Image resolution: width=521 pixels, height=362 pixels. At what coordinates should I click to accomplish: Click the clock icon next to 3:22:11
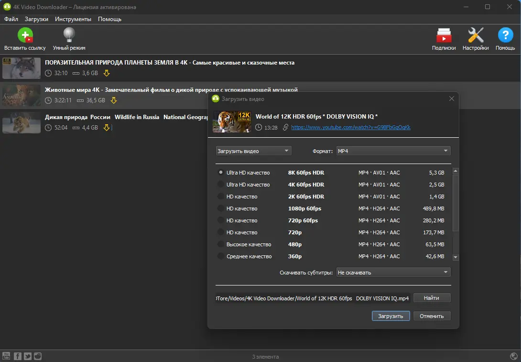pyautogui.click(x=48, y=100)
